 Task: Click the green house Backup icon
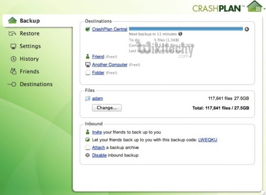click(12, 20)
